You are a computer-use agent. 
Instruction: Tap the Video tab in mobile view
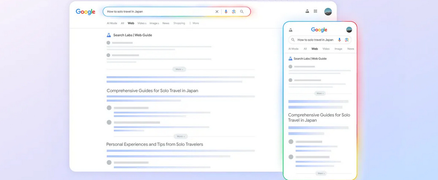click(326, 49)
